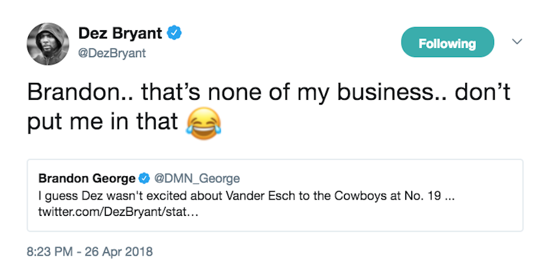
Task: Open the Brandon George author name
Action: pyautogui.click(x=87, y=178)
